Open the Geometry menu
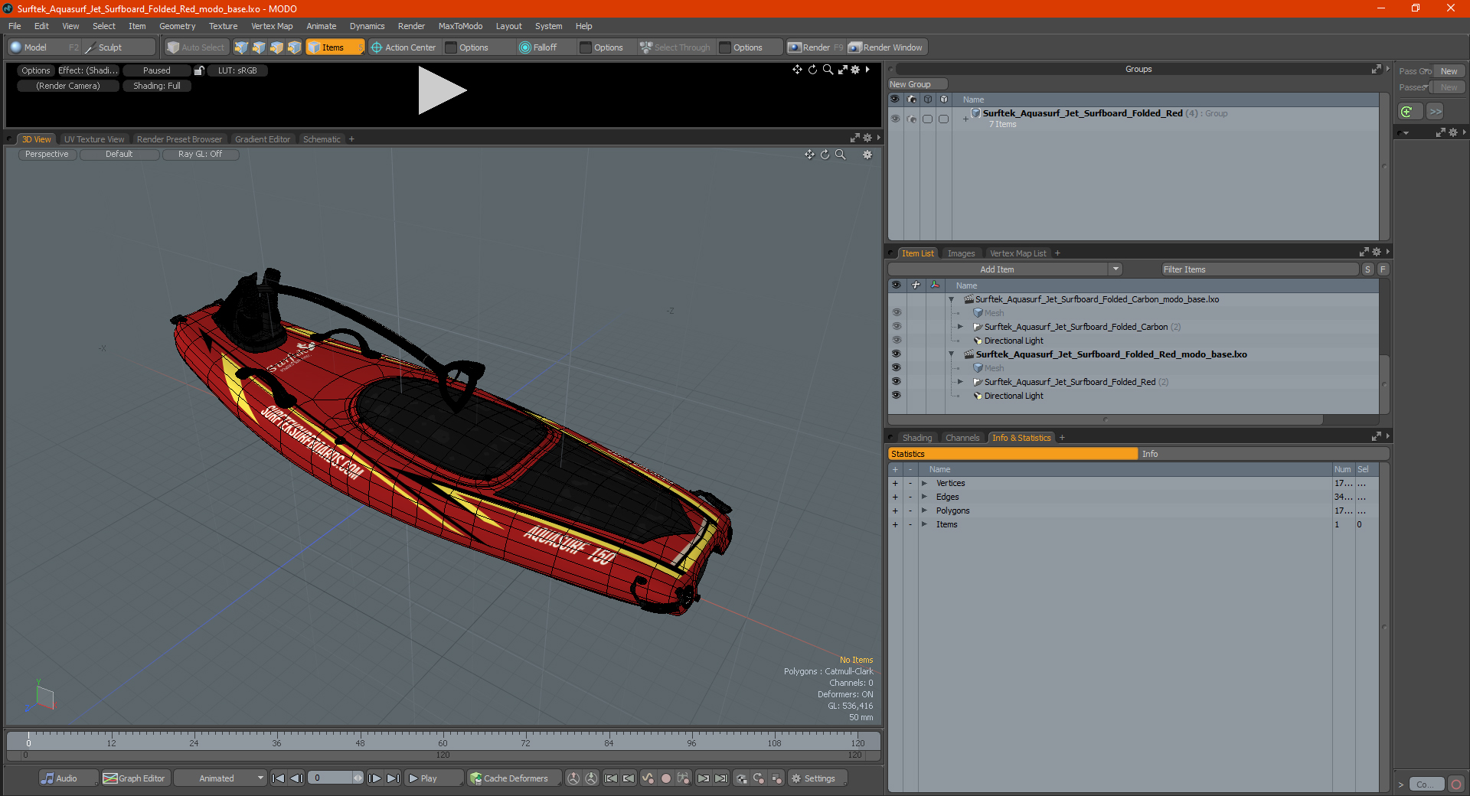This screenshot has height=796, width=1470. point(177,26)
